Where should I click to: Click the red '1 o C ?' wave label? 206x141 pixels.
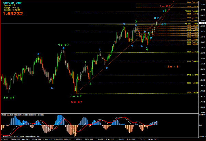pyautogui.click(x=165, y=6)
